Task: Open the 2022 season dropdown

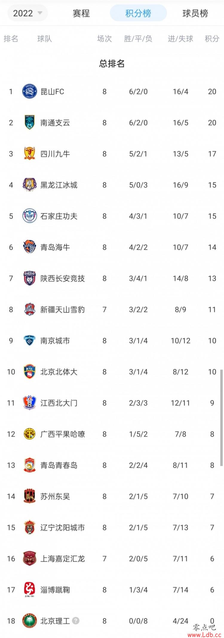Action: [x=27, y=13]
